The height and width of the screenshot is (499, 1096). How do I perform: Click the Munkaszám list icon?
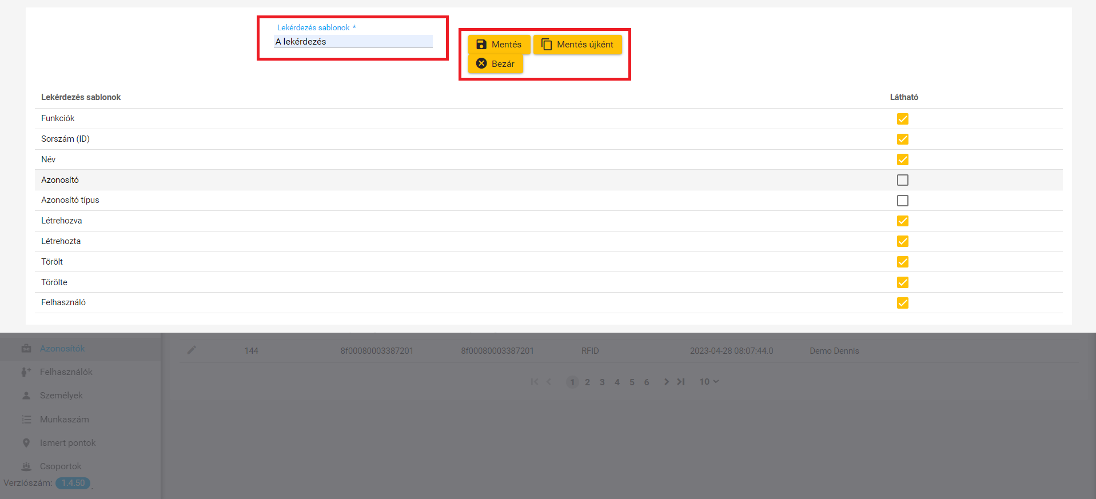pos(26,420)
